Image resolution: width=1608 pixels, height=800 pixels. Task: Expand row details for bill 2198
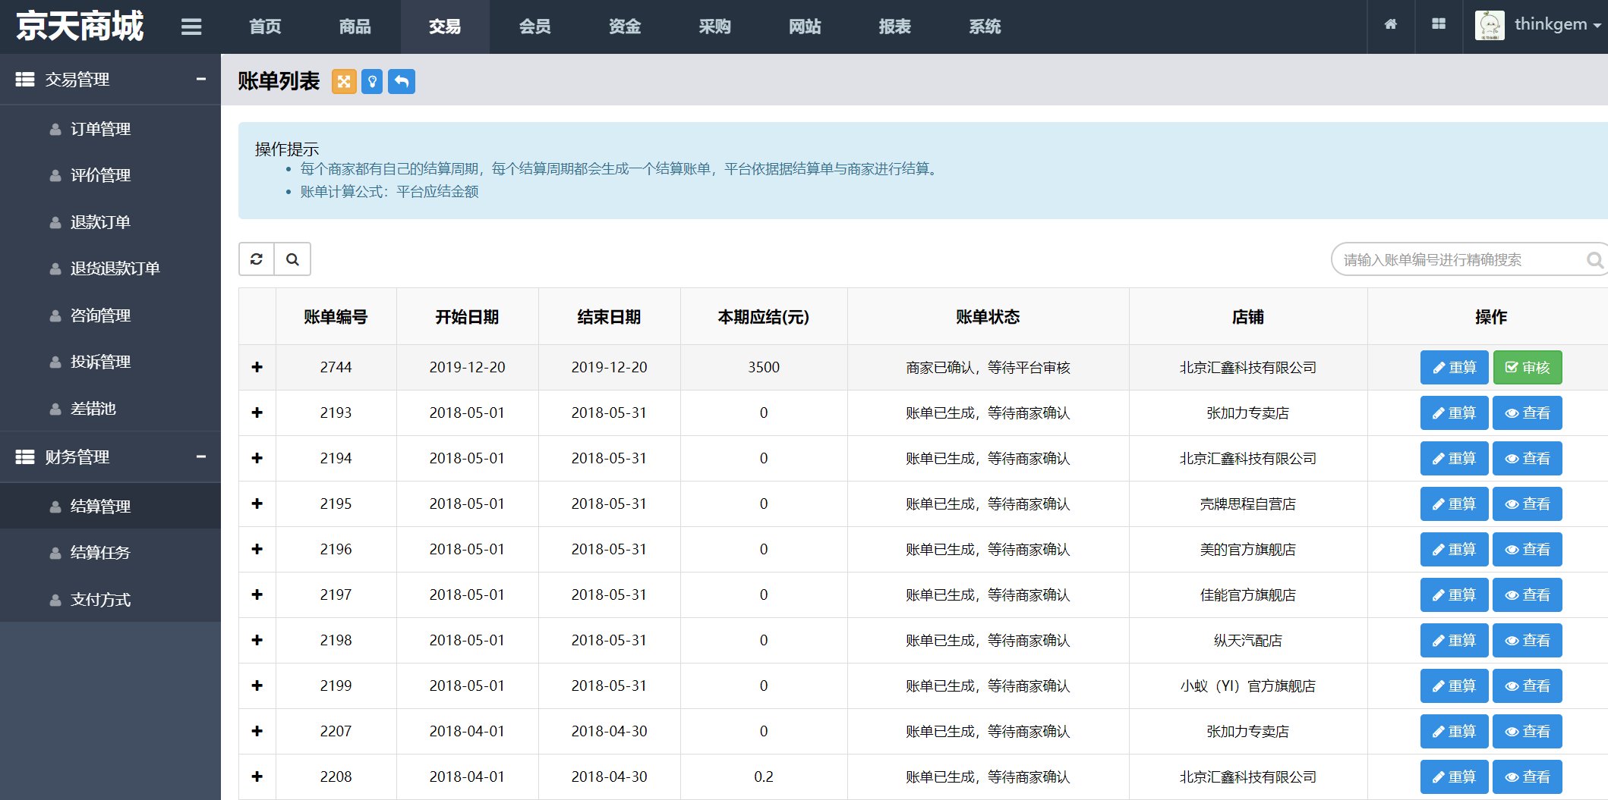point(257,640)
